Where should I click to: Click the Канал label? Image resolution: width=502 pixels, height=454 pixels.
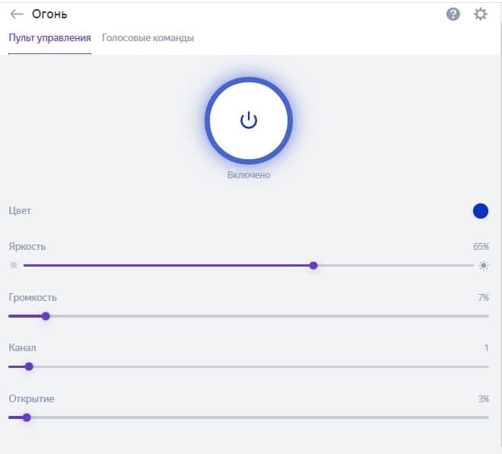[22, 348]
